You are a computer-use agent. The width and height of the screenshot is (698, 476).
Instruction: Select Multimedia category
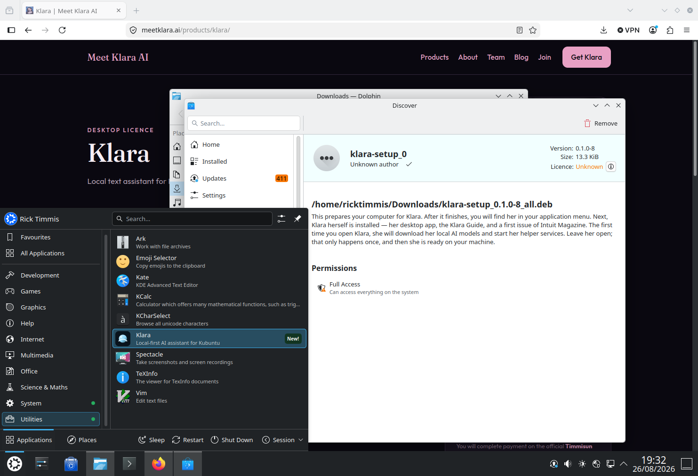pyautogui.click(x=51, y=355)
